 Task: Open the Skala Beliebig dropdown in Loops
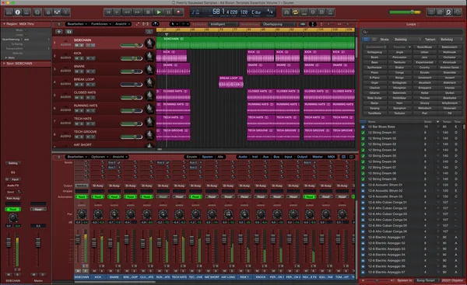[407, 40]
